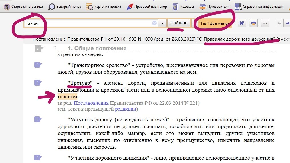Viewport: 290px width, 163px height.
Task: Expand the search history dropdown arrow
Action: [162, 23]
